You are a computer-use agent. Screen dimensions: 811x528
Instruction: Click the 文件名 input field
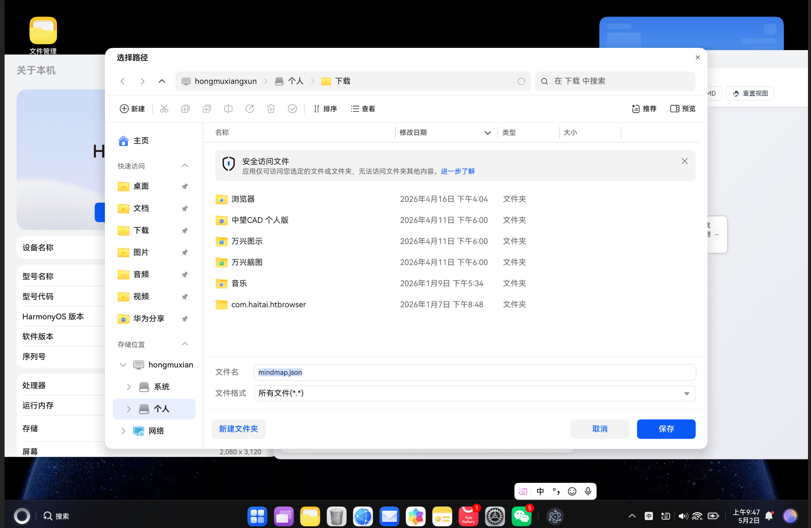[475, 372]
